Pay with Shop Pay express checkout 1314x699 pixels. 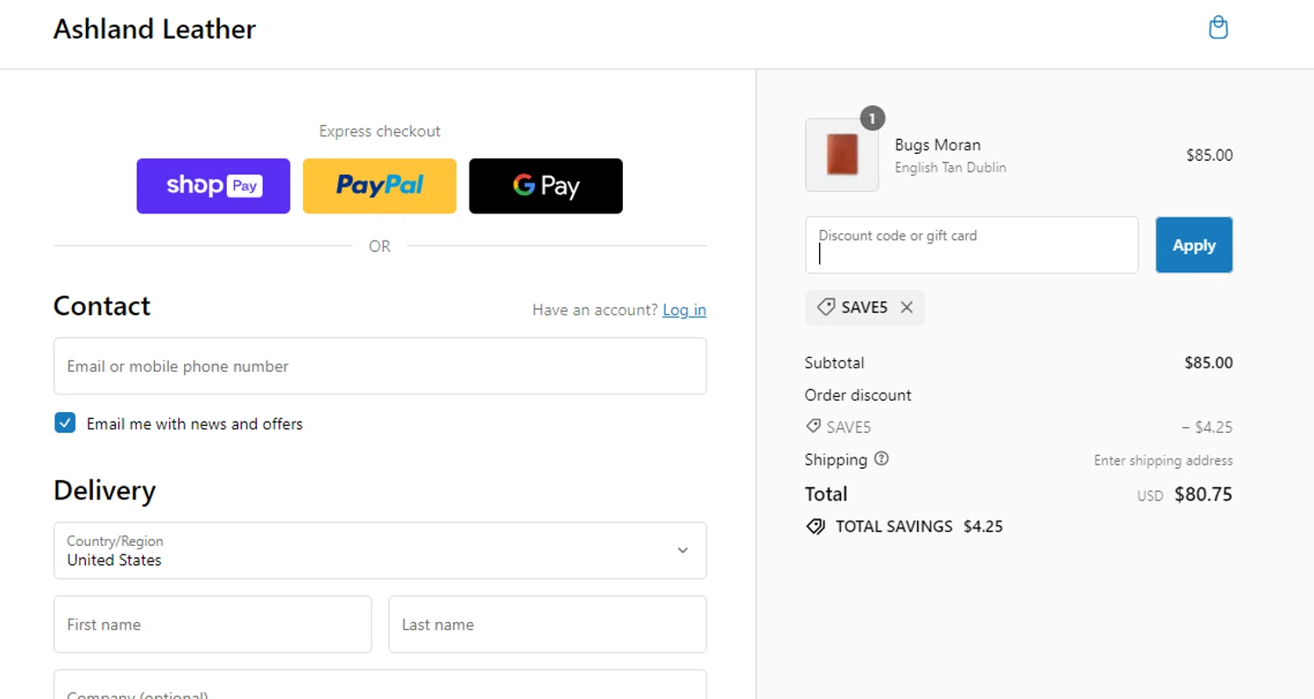[213, 185]
